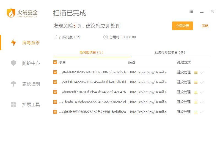Image resolution: width=220 pixels, height=142 pixels.
Task: Uncheck the d6869df7 threat file checkbox
Action: point(55,92)
